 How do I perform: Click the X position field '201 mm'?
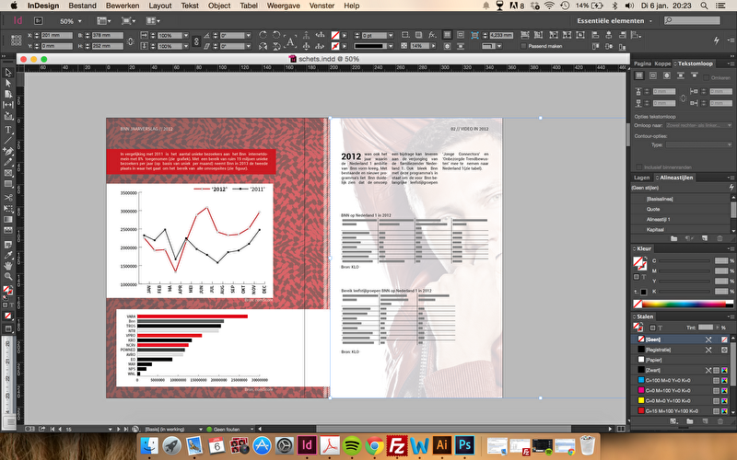(56, 35)
